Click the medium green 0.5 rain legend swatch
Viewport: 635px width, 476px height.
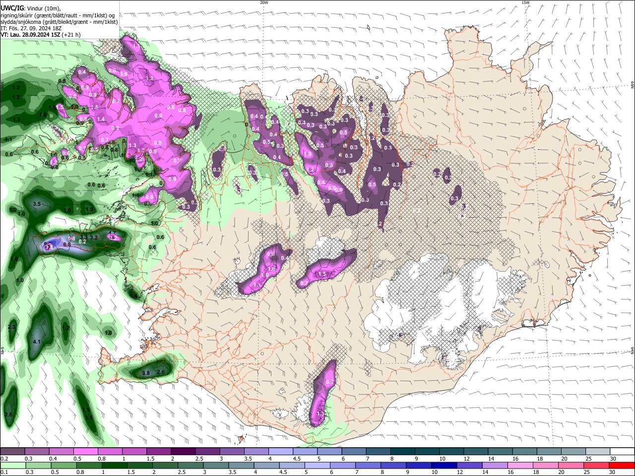point(63,466)
